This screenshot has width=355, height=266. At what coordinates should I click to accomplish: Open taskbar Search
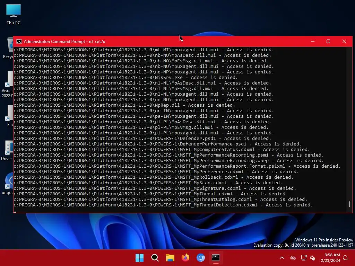[x=155, y=258]
